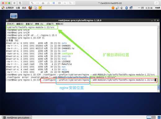
Task: Click the Bluetooth tray icon
Action: point(127,8)
